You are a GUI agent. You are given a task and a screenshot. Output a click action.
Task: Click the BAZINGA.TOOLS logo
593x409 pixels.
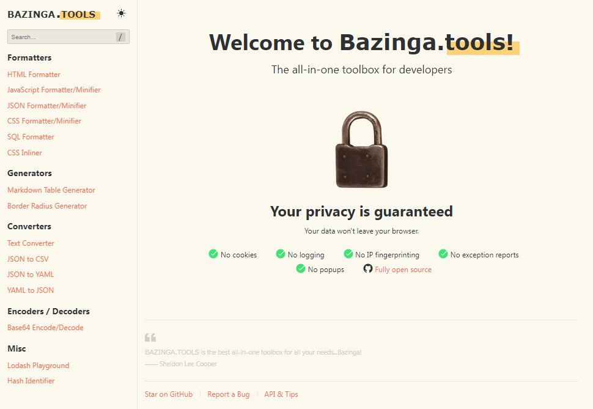[53, 14]
